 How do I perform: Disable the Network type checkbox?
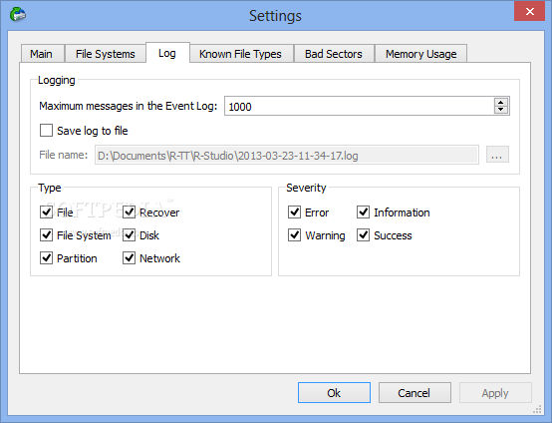[129, 257]
